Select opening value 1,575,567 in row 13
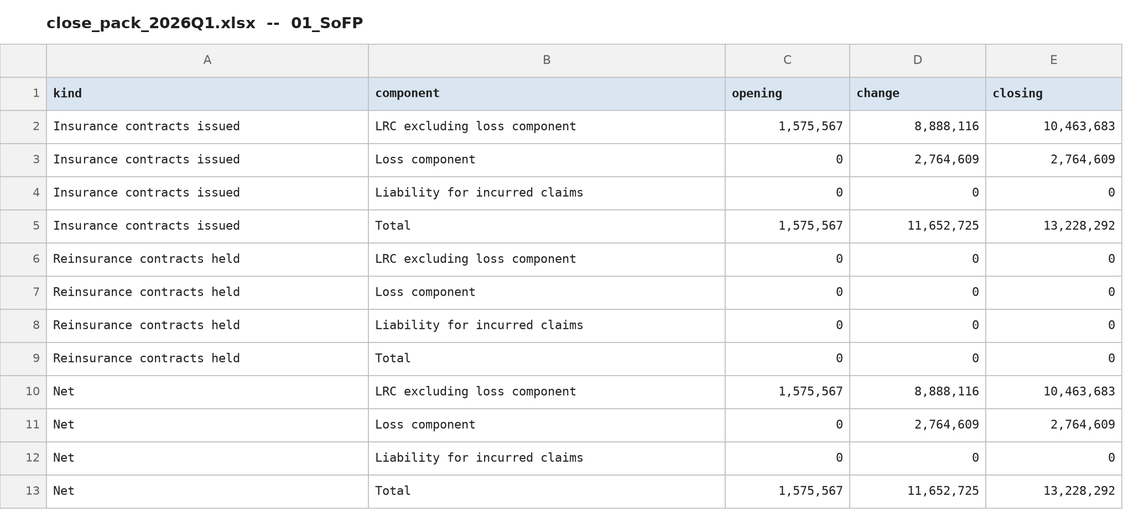Screen dimensions: 1144x527 [x=787, y=492]
